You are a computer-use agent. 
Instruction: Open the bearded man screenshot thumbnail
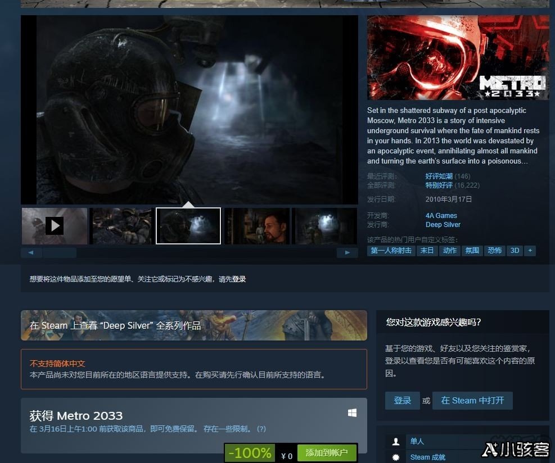tap(257, 226)
